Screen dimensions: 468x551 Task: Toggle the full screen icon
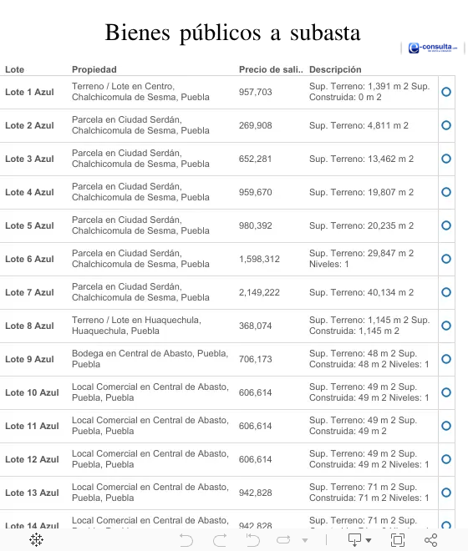pos(398,540)
